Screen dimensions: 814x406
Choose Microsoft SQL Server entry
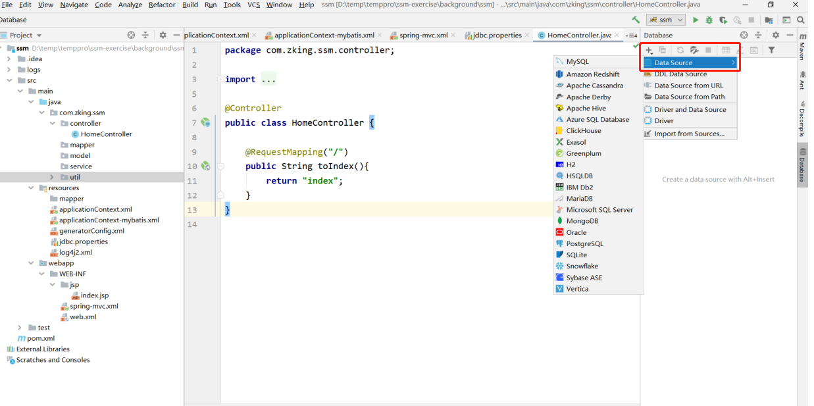tap(598, 210)
